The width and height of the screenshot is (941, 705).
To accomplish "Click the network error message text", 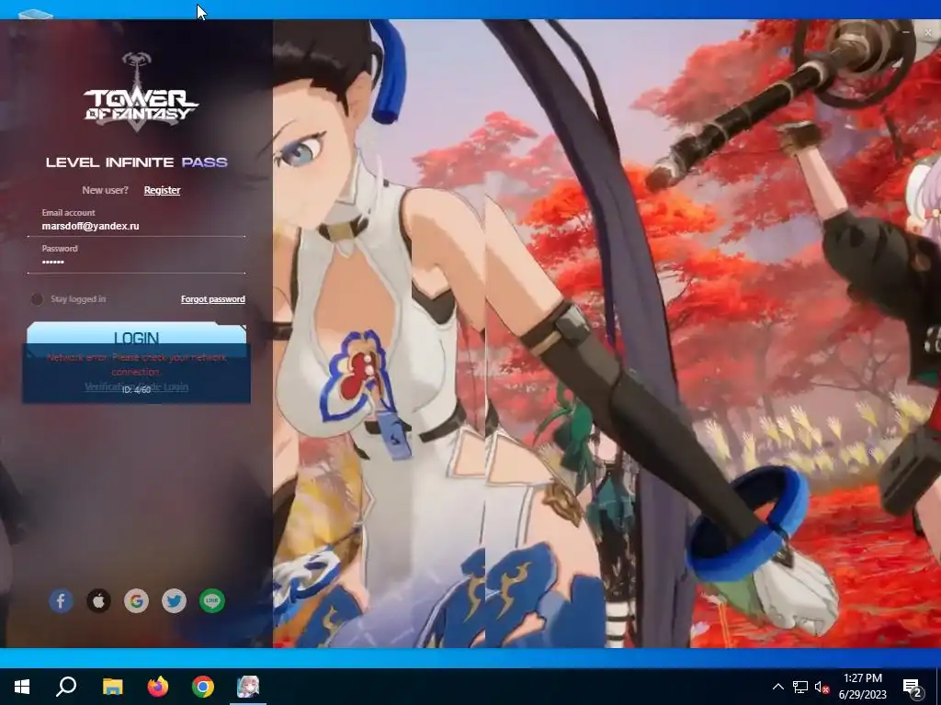I will coord(136,364).
